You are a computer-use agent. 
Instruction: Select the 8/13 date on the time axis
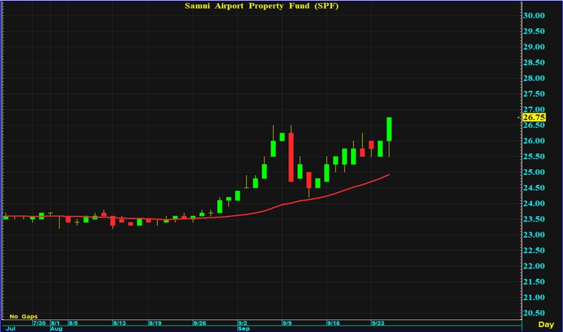point(119,323)
